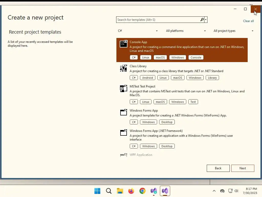Image resolution: width=262 pixels, height=197 pixels.
Task: Click the Linux tag on Class Library
Action: coord(163,78)
